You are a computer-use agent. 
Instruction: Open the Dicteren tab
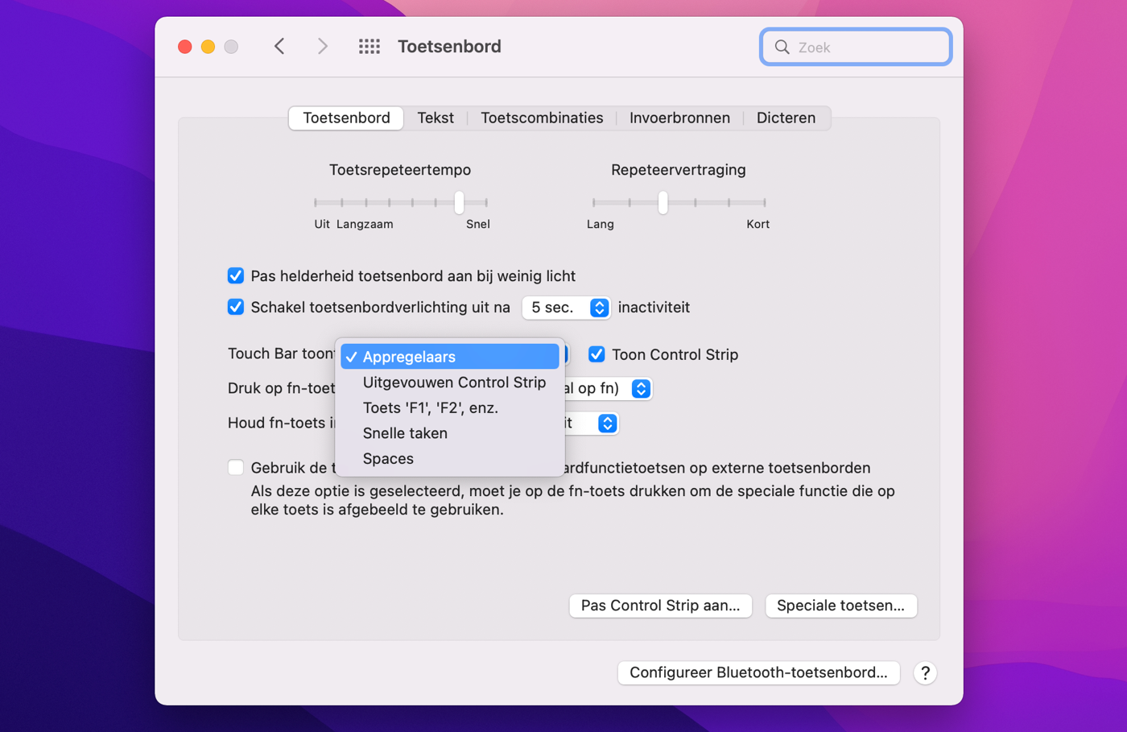tap(786, 118)
